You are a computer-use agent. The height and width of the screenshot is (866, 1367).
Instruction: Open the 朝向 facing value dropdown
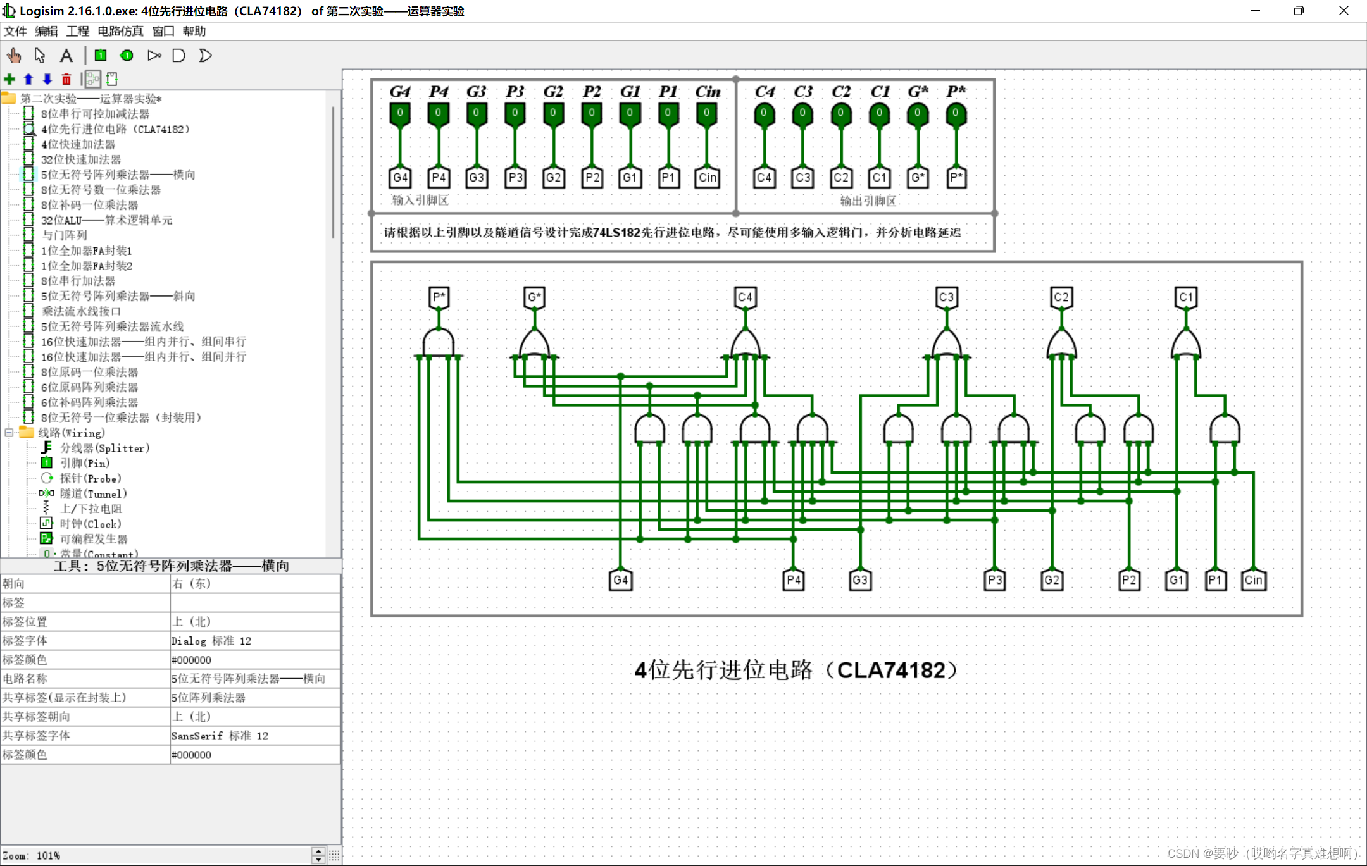click(254, 584)
